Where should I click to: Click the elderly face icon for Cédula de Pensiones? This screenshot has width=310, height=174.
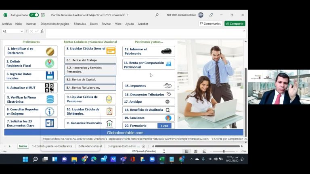(109, 99)
